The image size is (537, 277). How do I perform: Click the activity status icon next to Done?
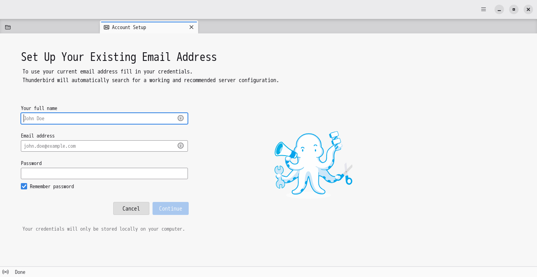(x=6, y=271)
